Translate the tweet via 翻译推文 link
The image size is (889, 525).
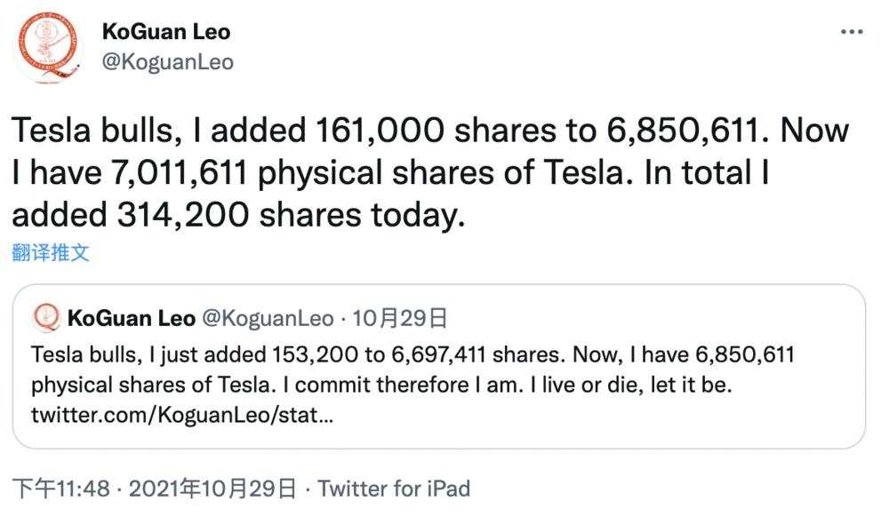(x=51, y=252)
